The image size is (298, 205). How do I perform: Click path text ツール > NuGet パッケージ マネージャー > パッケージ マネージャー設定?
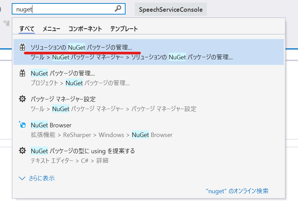tap(113, 109)
